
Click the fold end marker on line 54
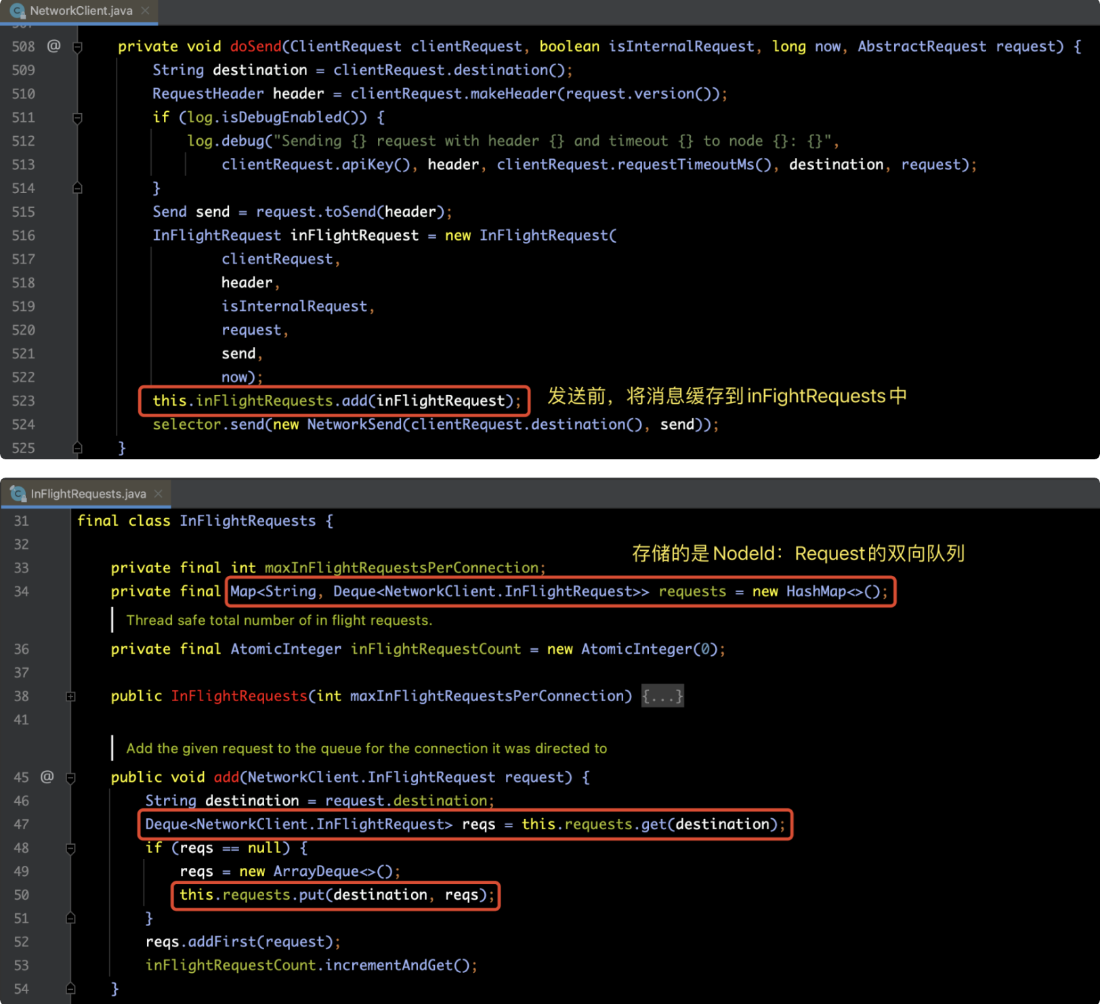[70, 989]
